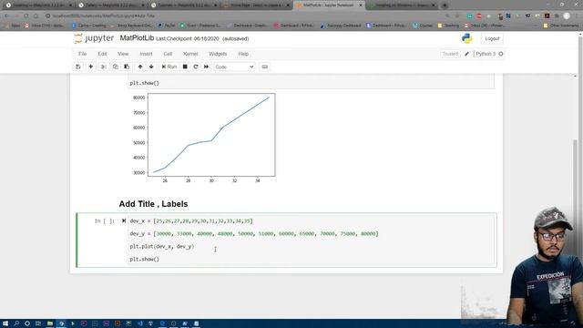This screenshot has height=328, width=583.
Task: Move selected cell down arrow
Action: pos(151,67)
